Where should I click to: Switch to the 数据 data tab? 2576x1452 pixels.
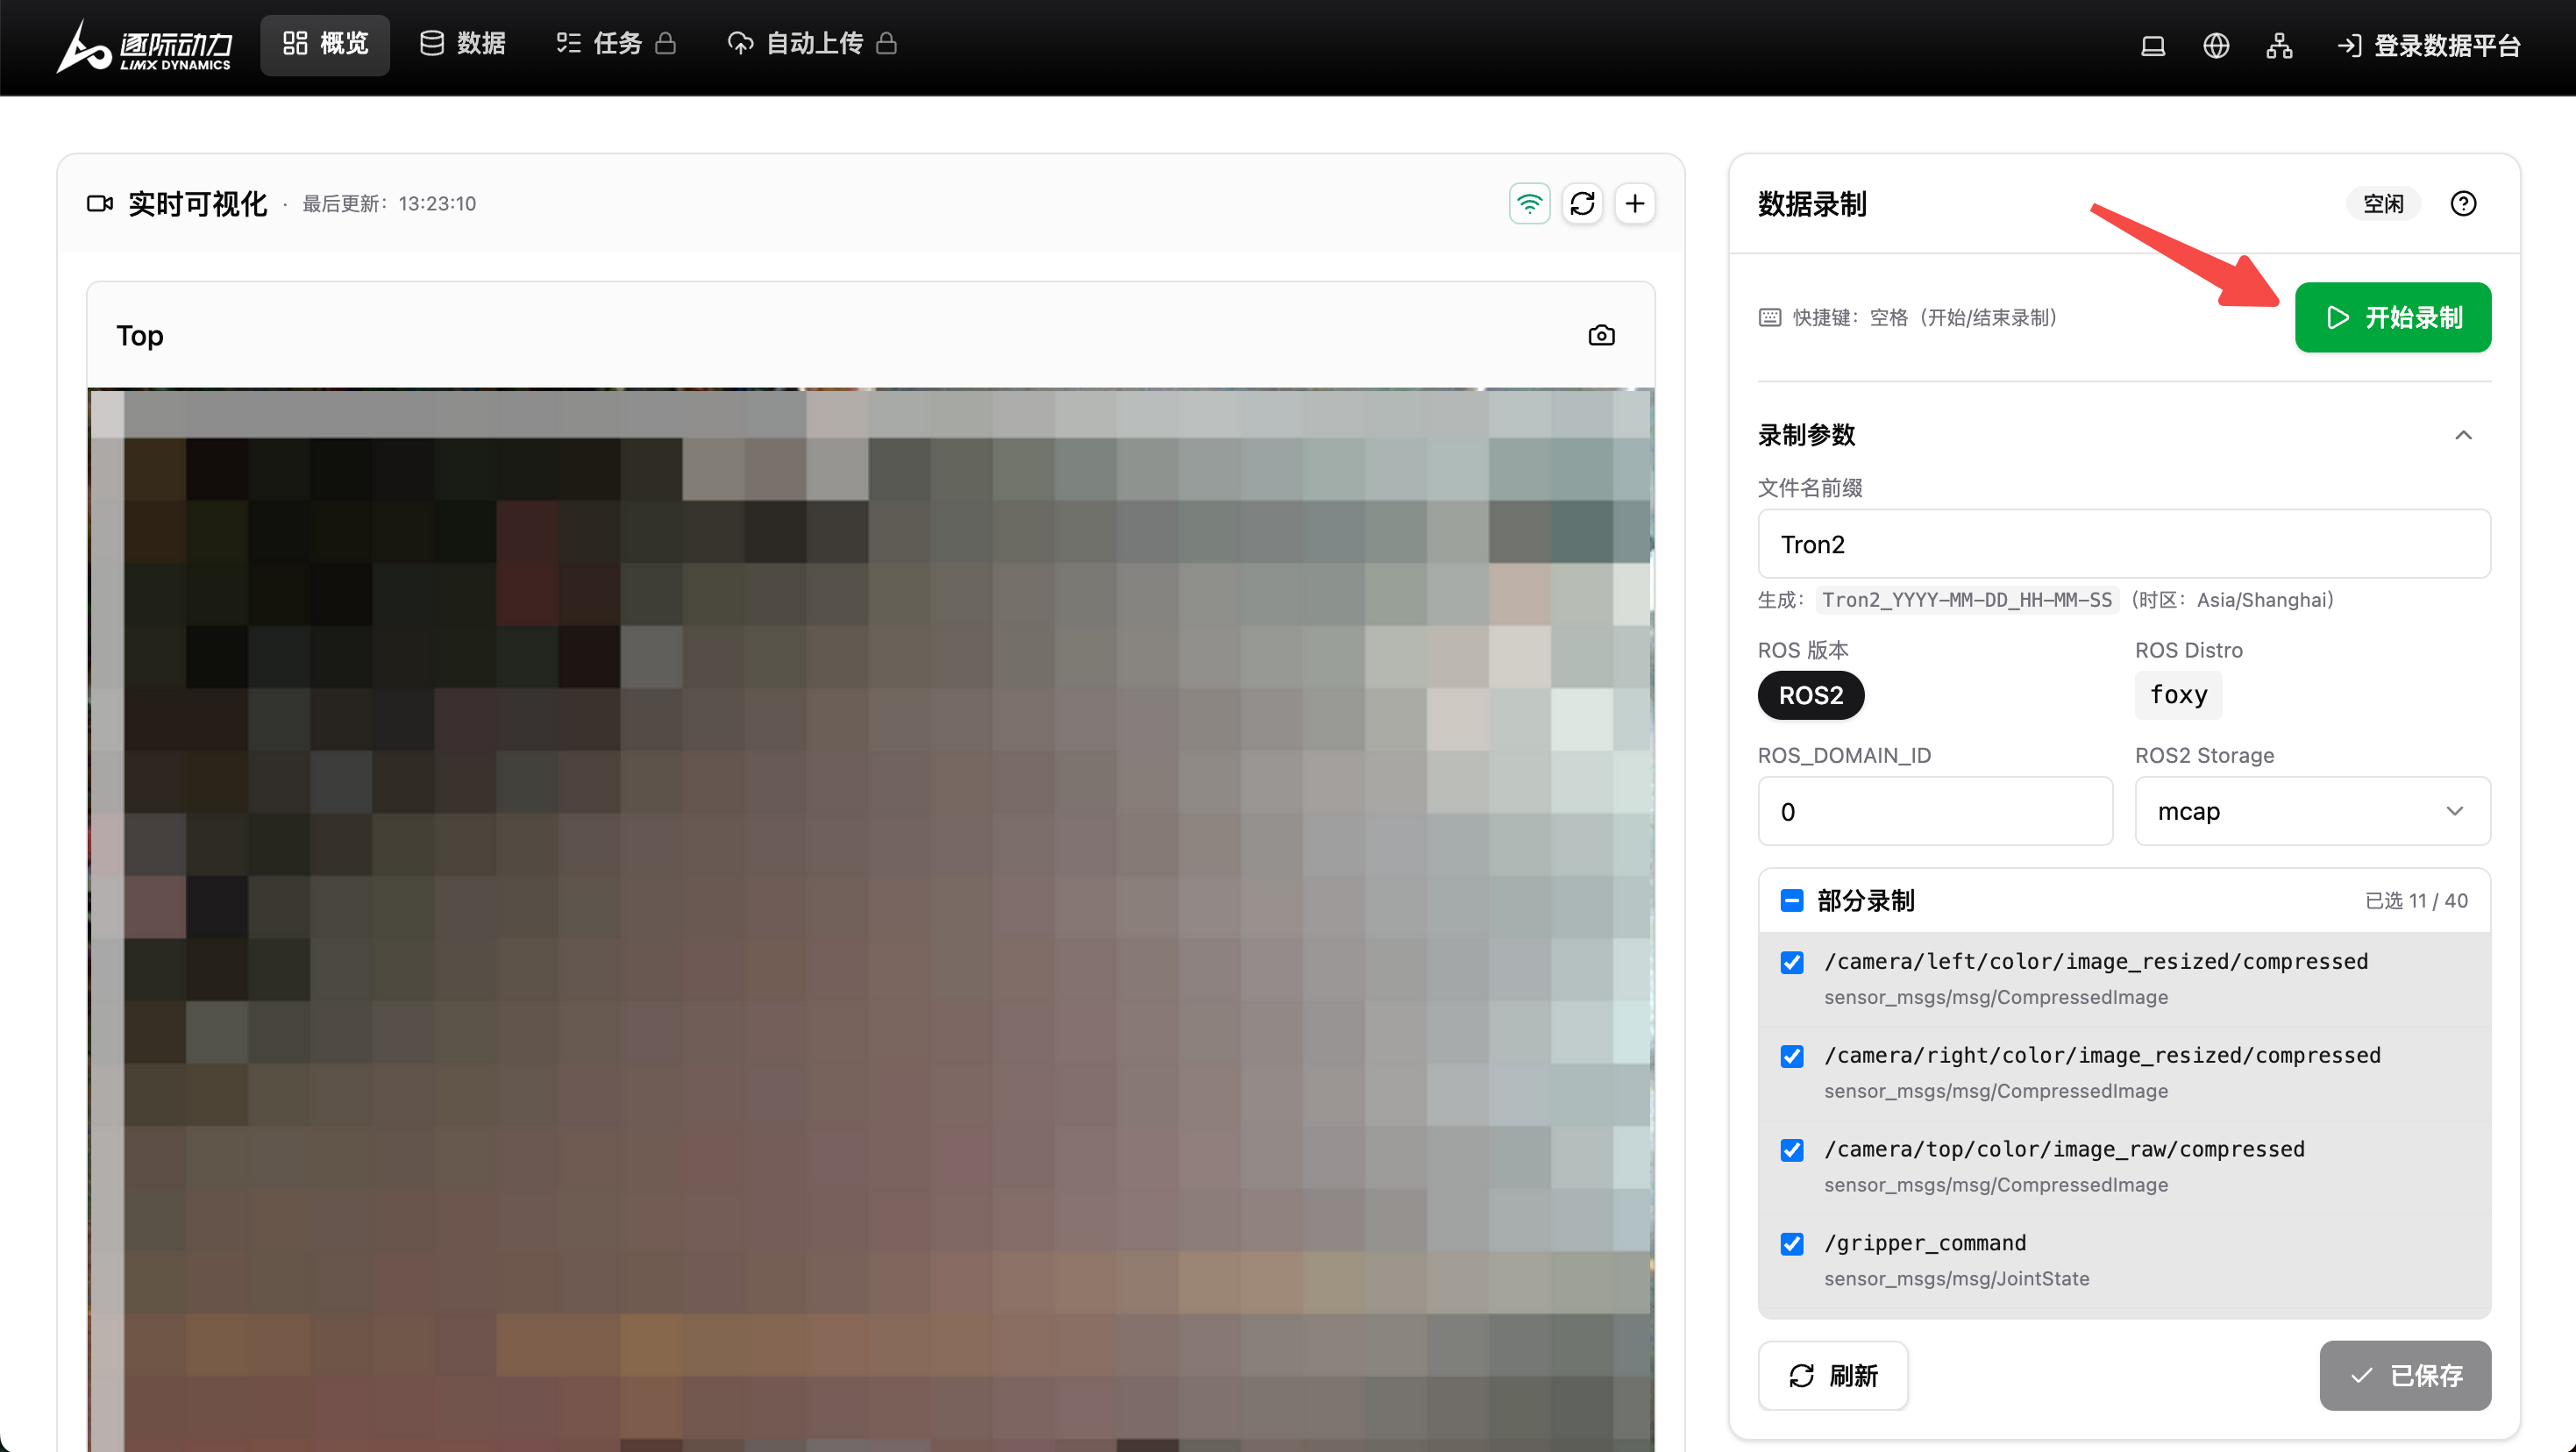(462, 44)
